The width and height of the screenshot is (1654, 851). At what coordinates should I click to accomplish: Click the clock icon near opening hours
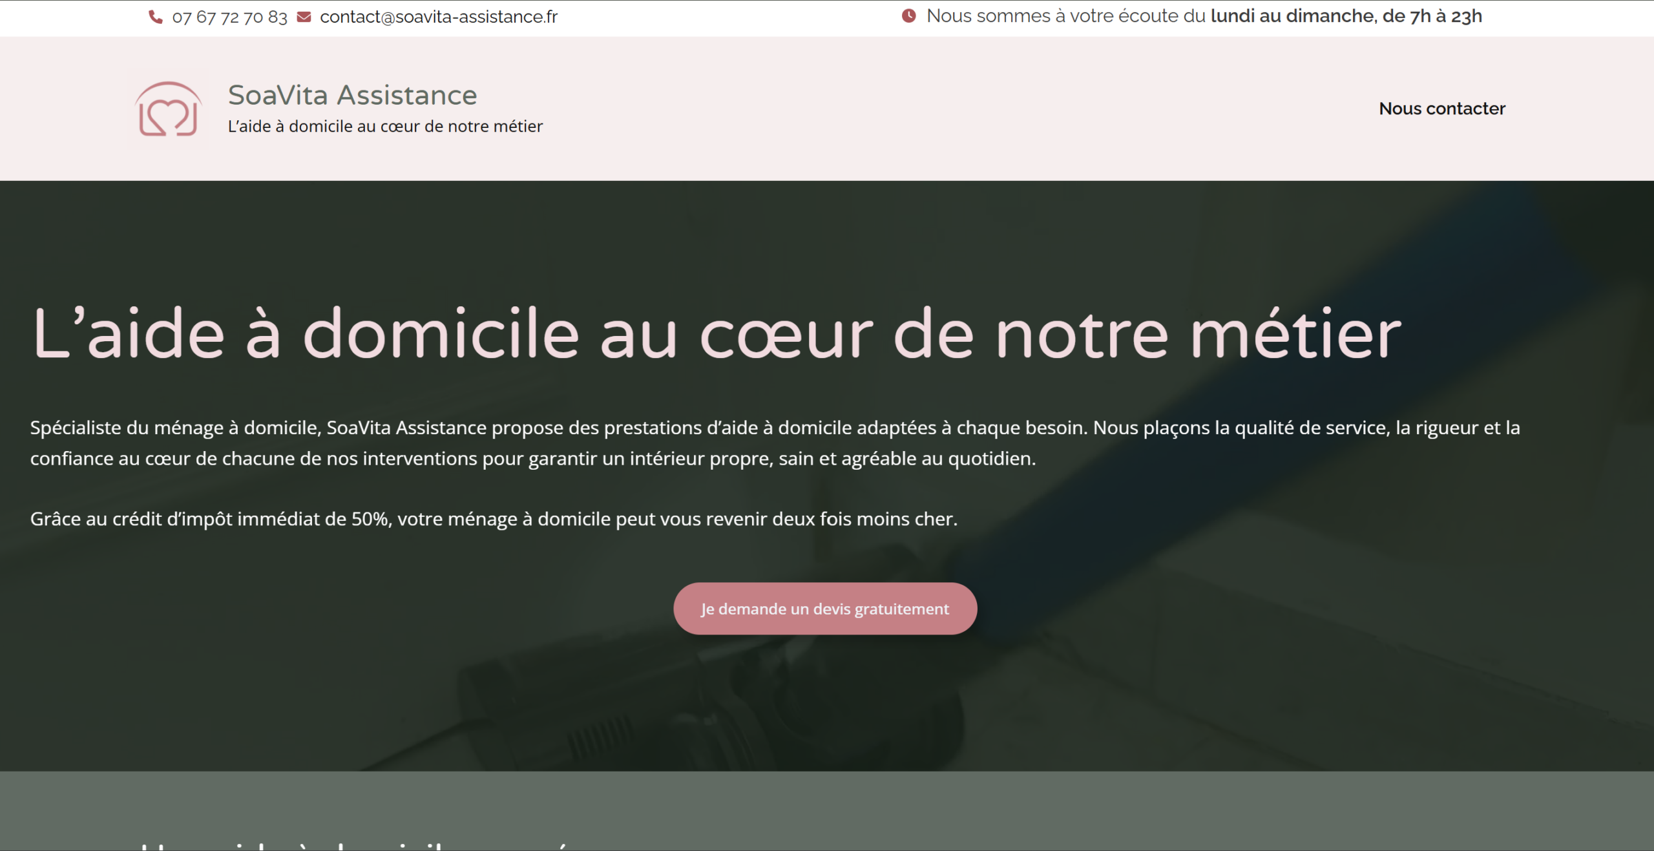[x=908, y=16]
